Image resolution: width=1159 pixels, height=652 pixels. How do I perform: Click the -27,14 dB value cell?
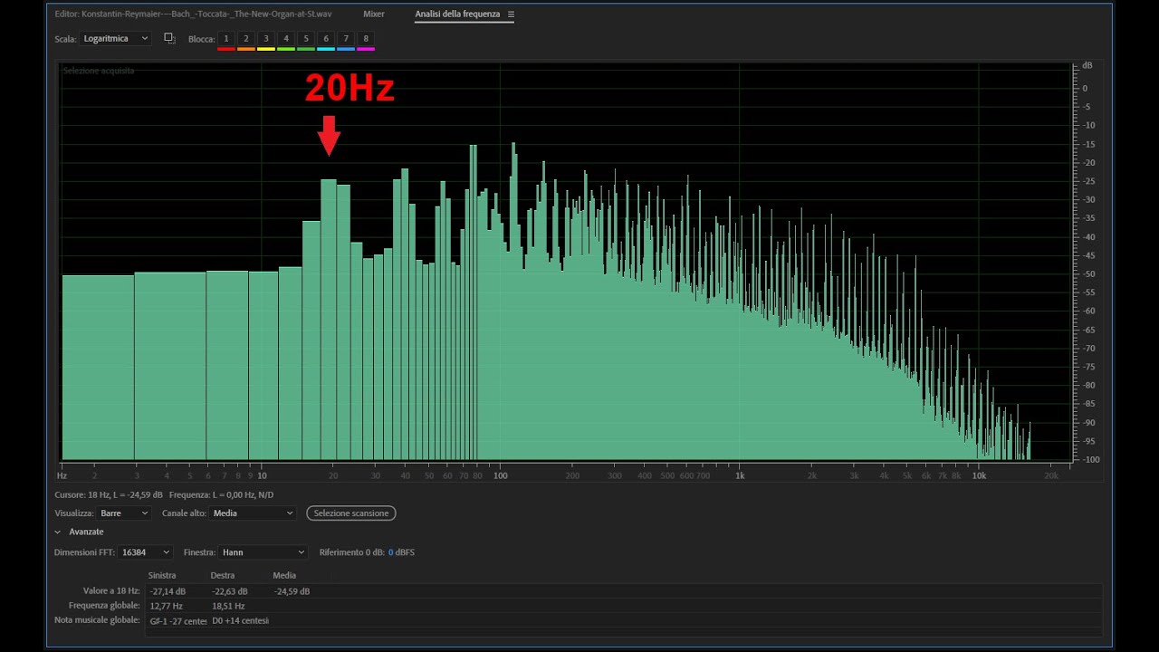[x=168, y=591]
